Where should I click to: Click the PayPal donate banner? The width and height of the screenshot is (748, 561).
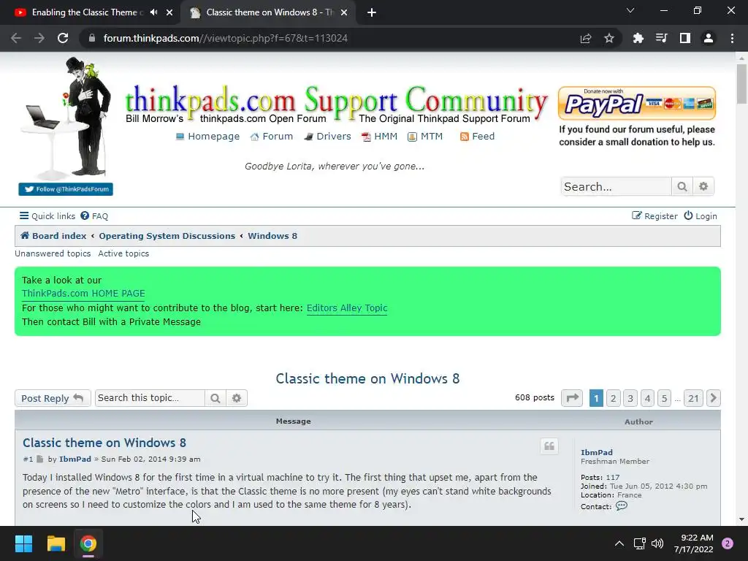(637, 103)
